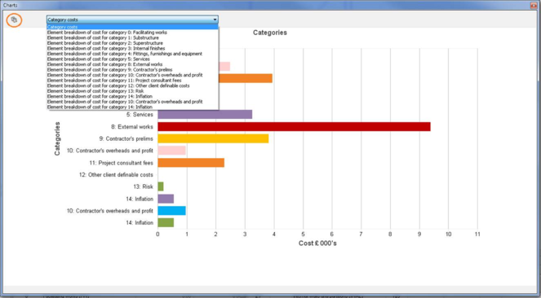Pick category 5: Services breakdown option

click(132, 59)
